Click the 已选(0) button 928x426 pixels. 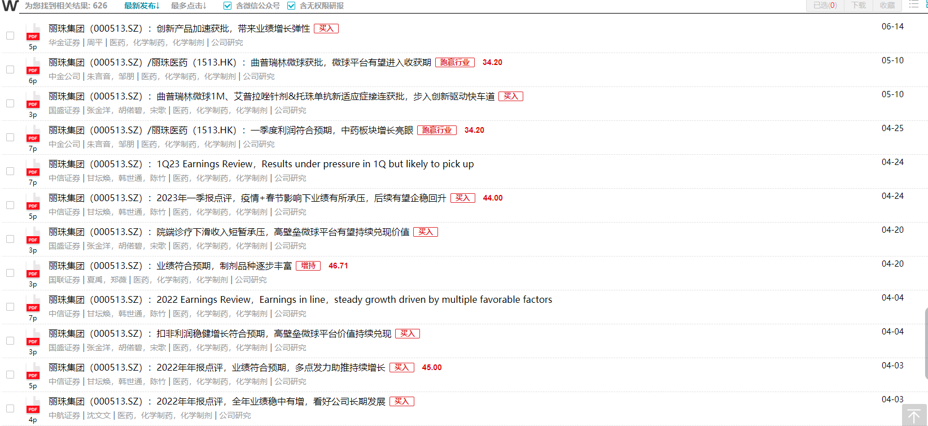coord(825,5)
